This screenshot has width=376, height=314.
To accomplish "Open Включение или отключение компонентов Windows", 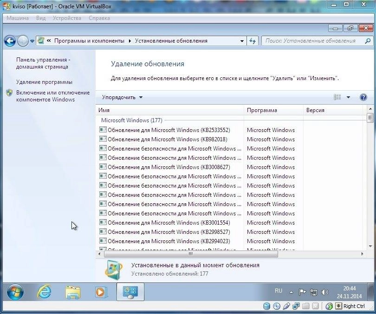I will click(x=53, y=96).
